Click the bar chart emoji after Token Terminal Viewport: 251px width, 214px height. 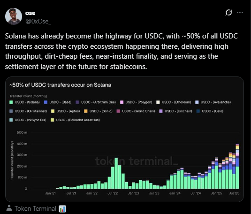click(62, 209)
